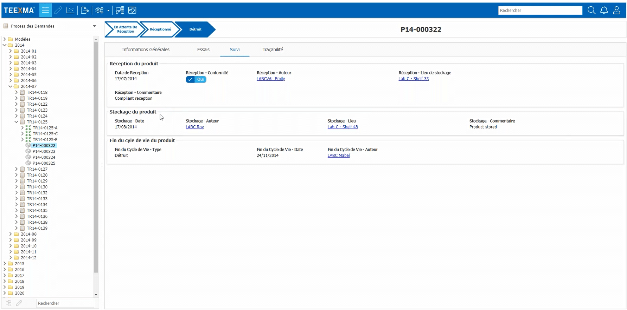Select the Suivi tab

pos(235,50)
